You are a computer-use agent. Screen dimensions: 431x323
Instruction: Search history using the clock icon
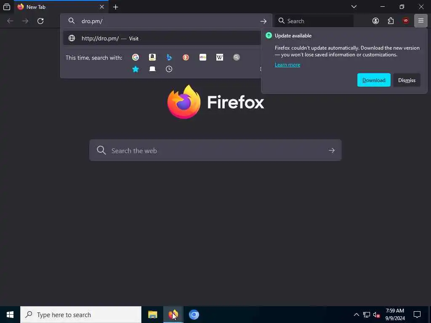pos(169,69)
